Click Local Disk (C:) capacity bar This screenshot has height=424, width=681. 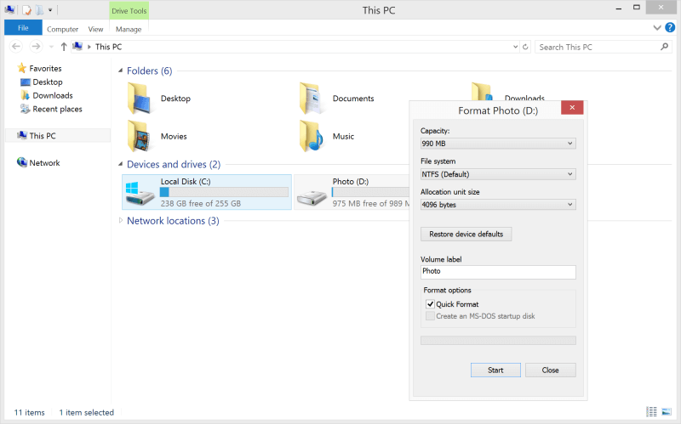224,192
